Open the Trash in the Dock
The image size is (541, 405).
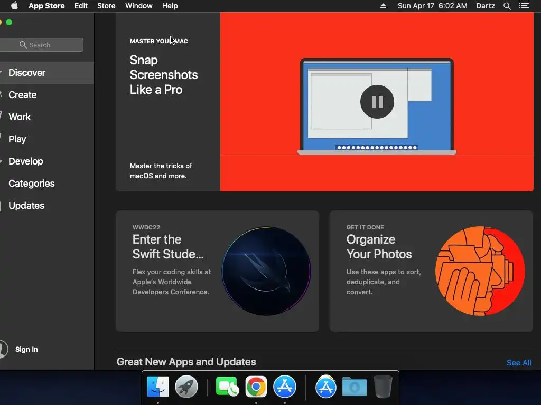383,387
